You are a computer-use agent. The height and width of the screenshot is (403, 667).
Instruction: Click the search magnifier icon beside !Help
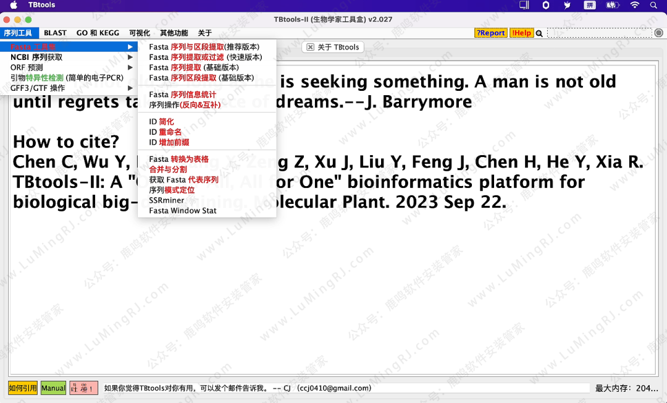click(x=539, y=32)
